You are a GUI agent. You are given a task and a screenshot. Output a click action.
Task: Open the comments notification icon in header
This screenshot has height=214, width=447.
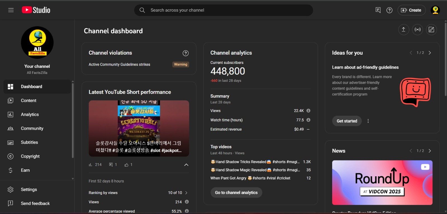pos(378,10)
